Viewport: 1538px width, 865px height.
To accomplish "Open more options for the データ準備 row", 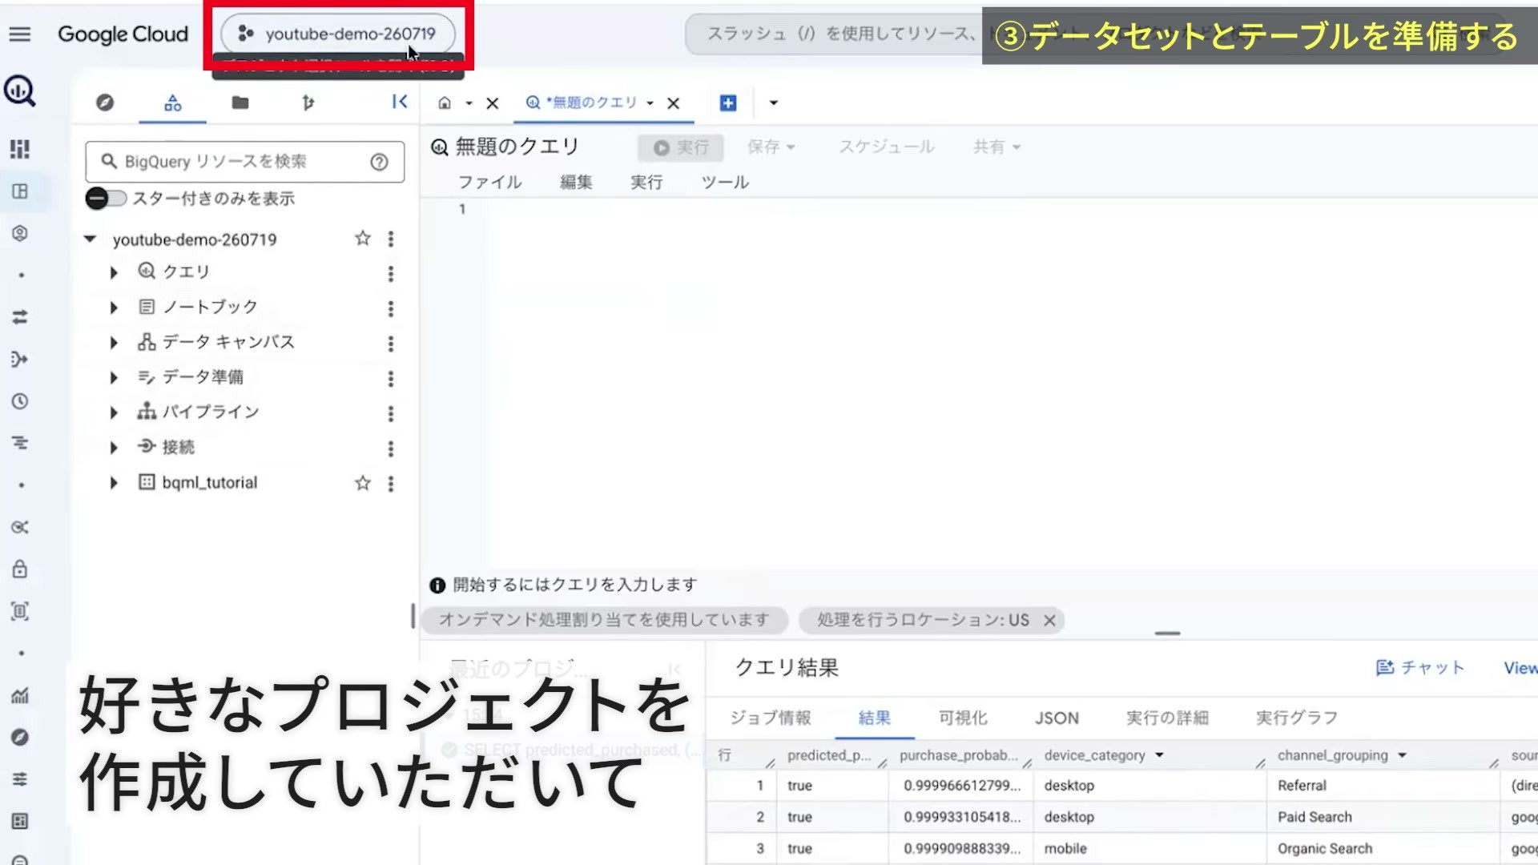I will [x=391, y=378].
